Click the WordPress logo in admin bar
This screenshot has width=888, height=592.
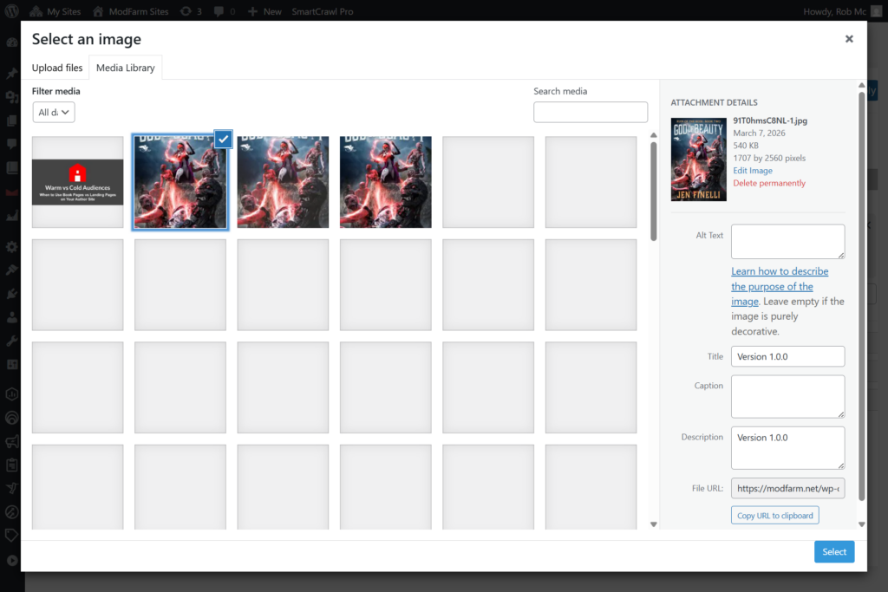12,12
